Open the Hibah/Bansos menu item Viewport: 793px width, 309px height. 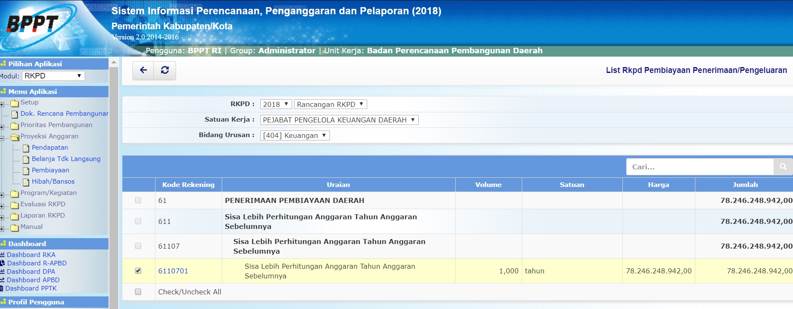53,182
